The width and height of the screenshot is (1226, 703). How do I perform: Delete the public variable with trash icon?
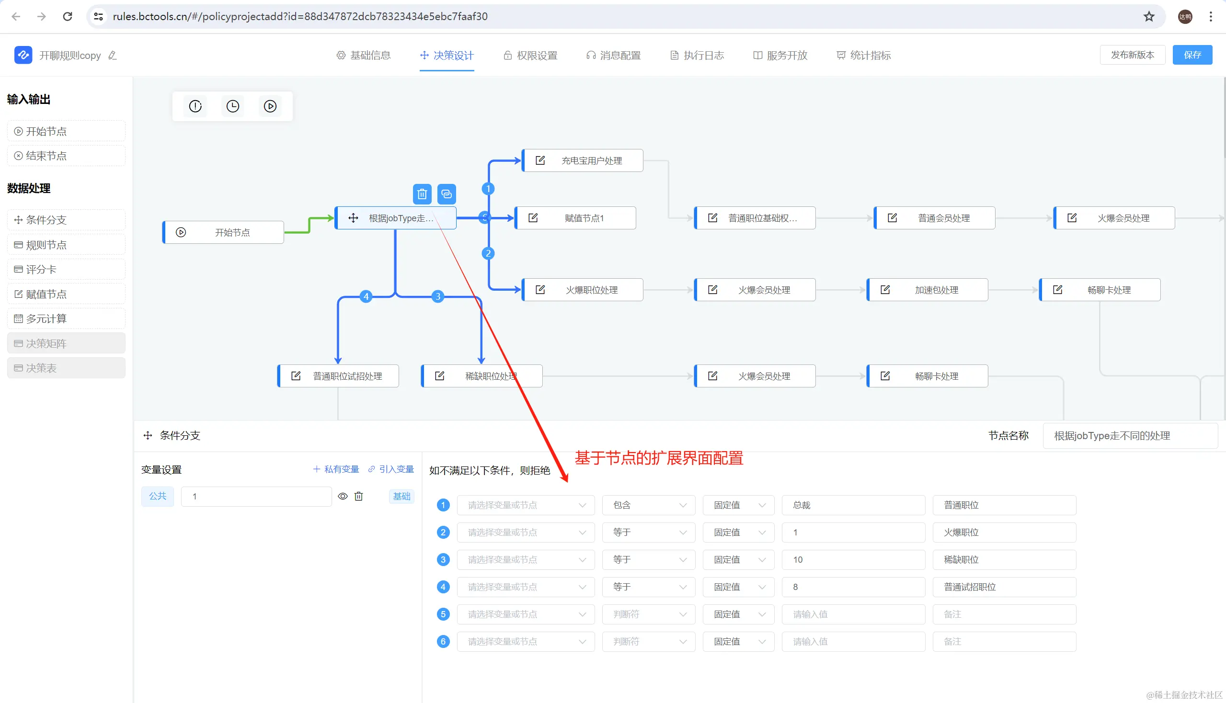click(359, 496)
